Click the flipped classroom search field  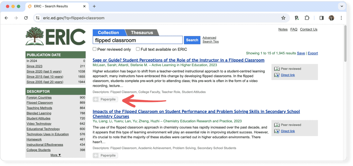[x=138, y=40]
